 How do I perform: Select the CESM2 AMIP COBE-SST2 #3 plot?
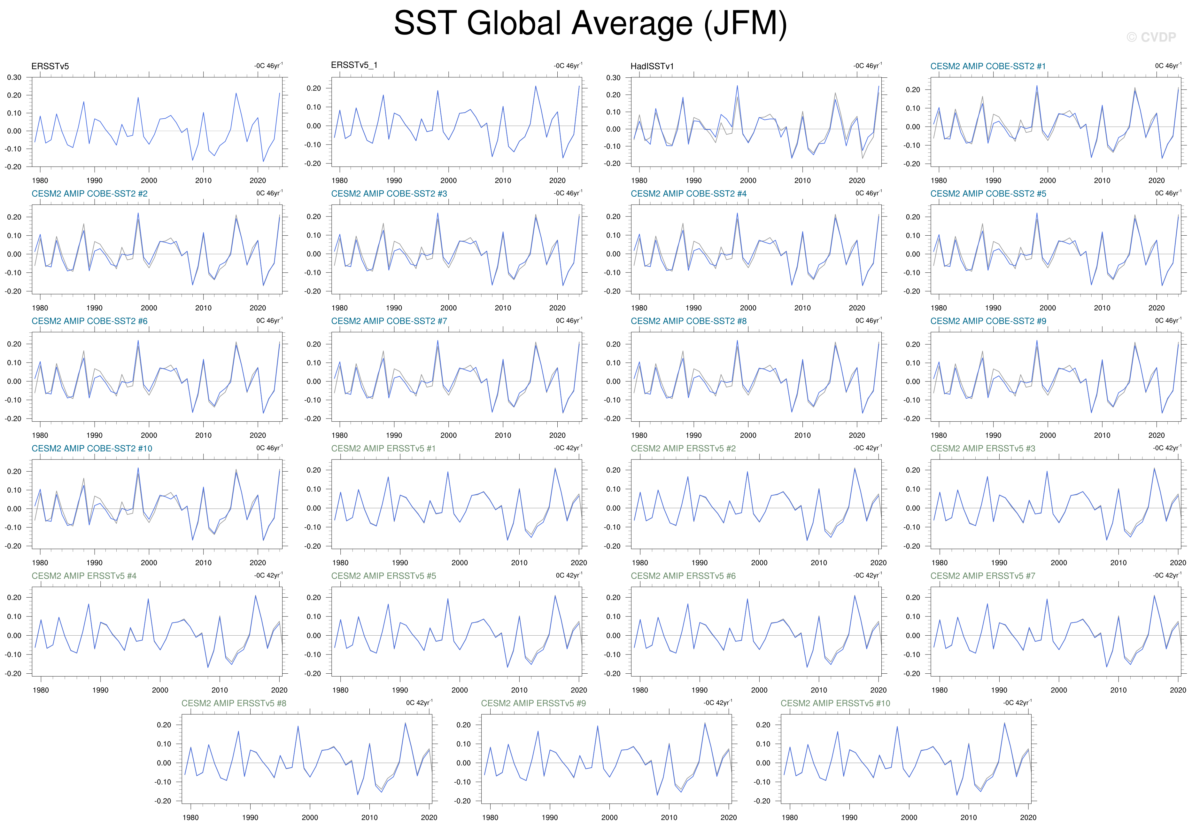(456, 249)
